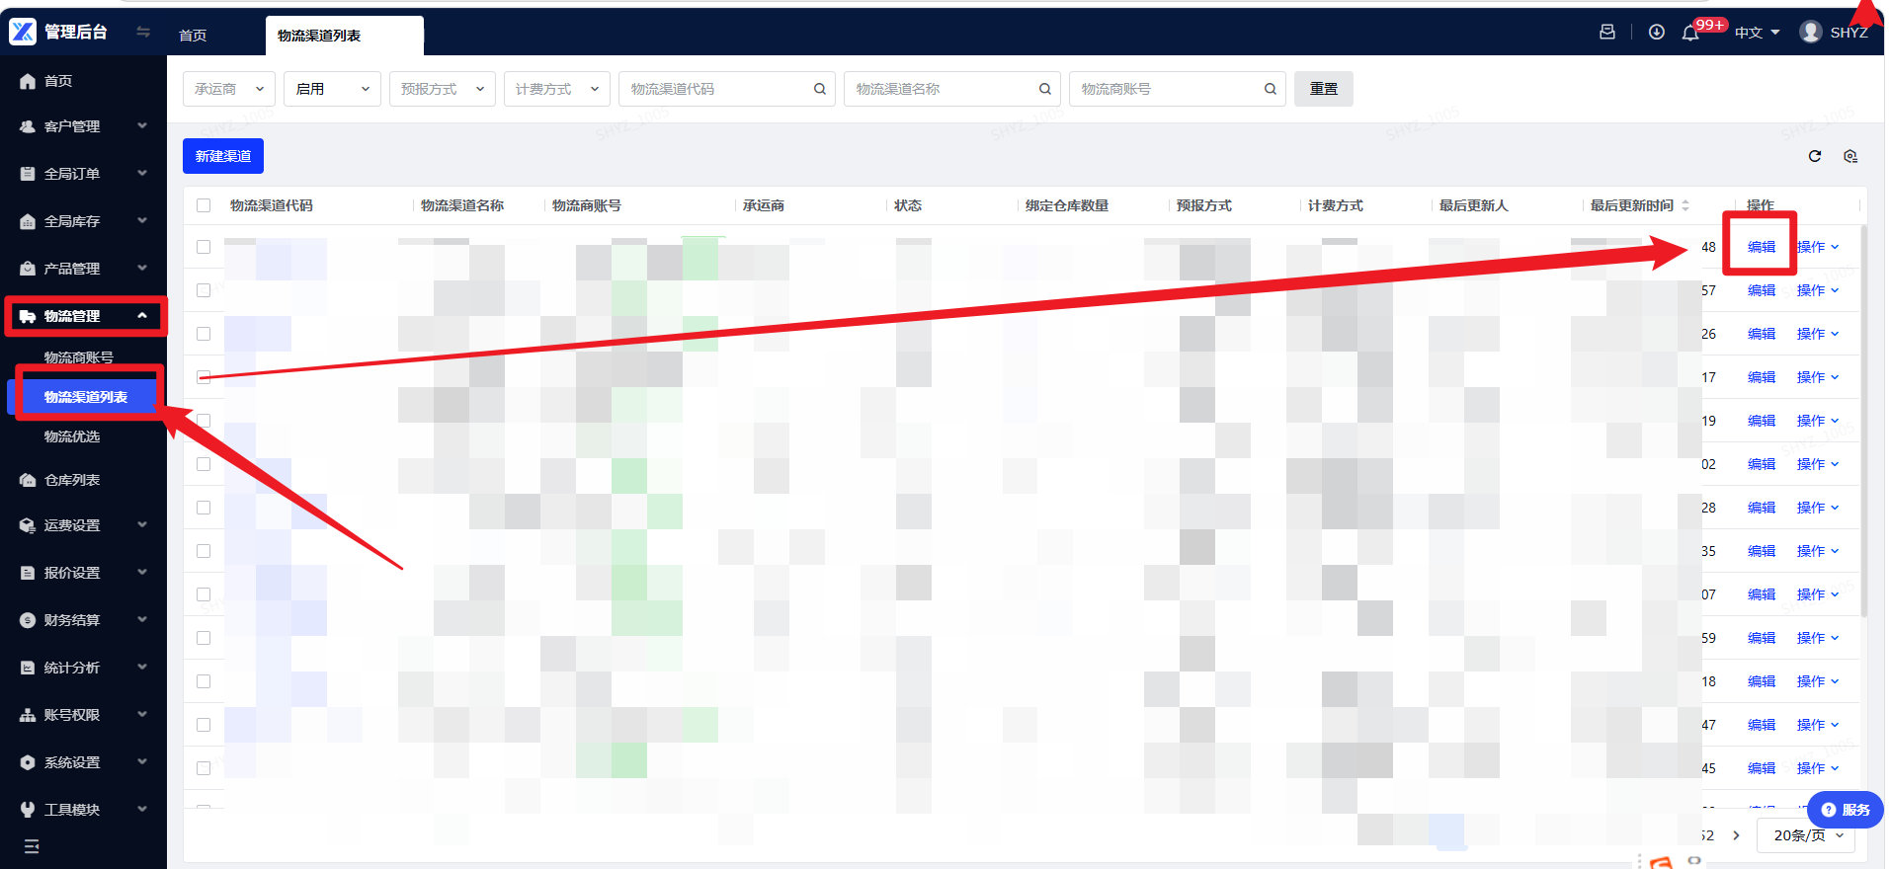Screen dimensions: 1890x869
Task: Click the SHYZ user avatar
Action: 1811,32
